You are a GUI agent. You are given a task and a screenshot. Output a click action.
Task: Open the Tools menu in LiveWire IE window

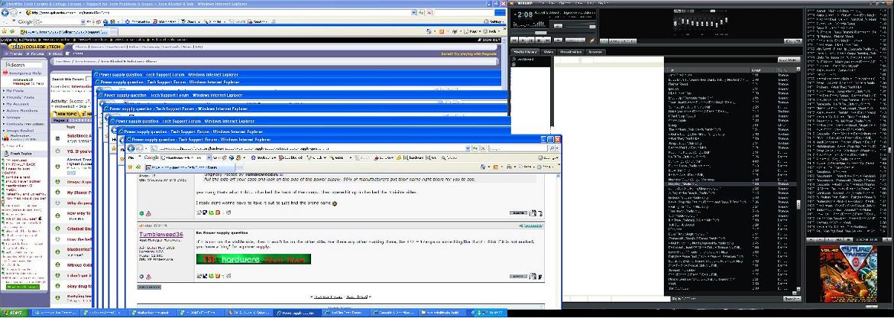pyautogui.click(x=492, y=31)
